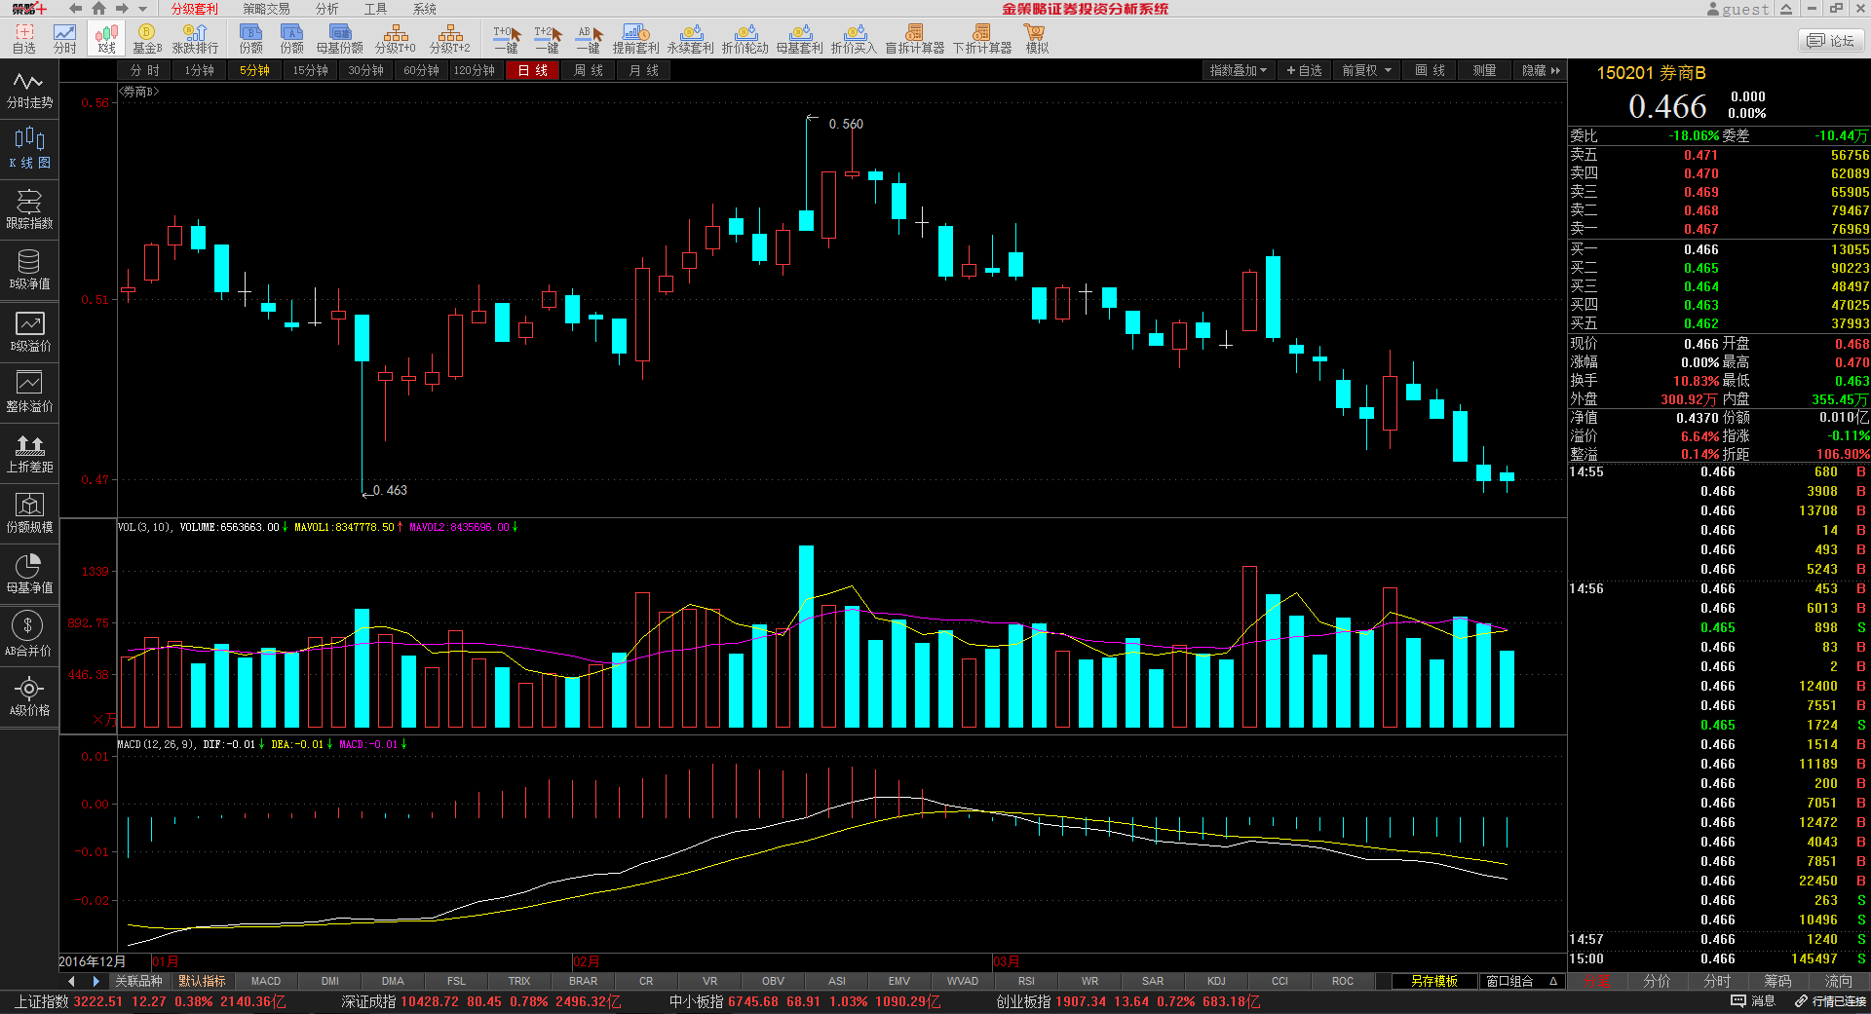1871x1014 pixels.
Task: Click the 0.560 high price marker
Action: [x=845, y=124]
